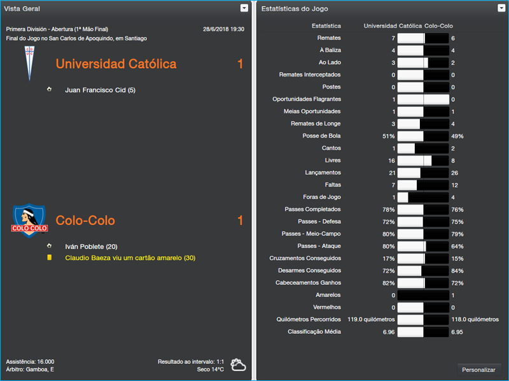The height and width of the screenshot is (381, 509).
Task: Click the yellow card icon for Claudio Baeza
Action: click(50, 257)
